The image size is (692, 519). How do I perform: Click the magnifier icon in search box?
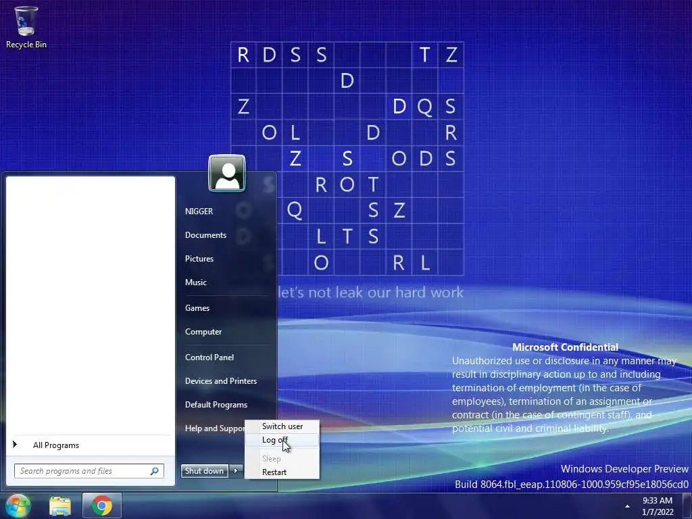click(x=155, y=471)
